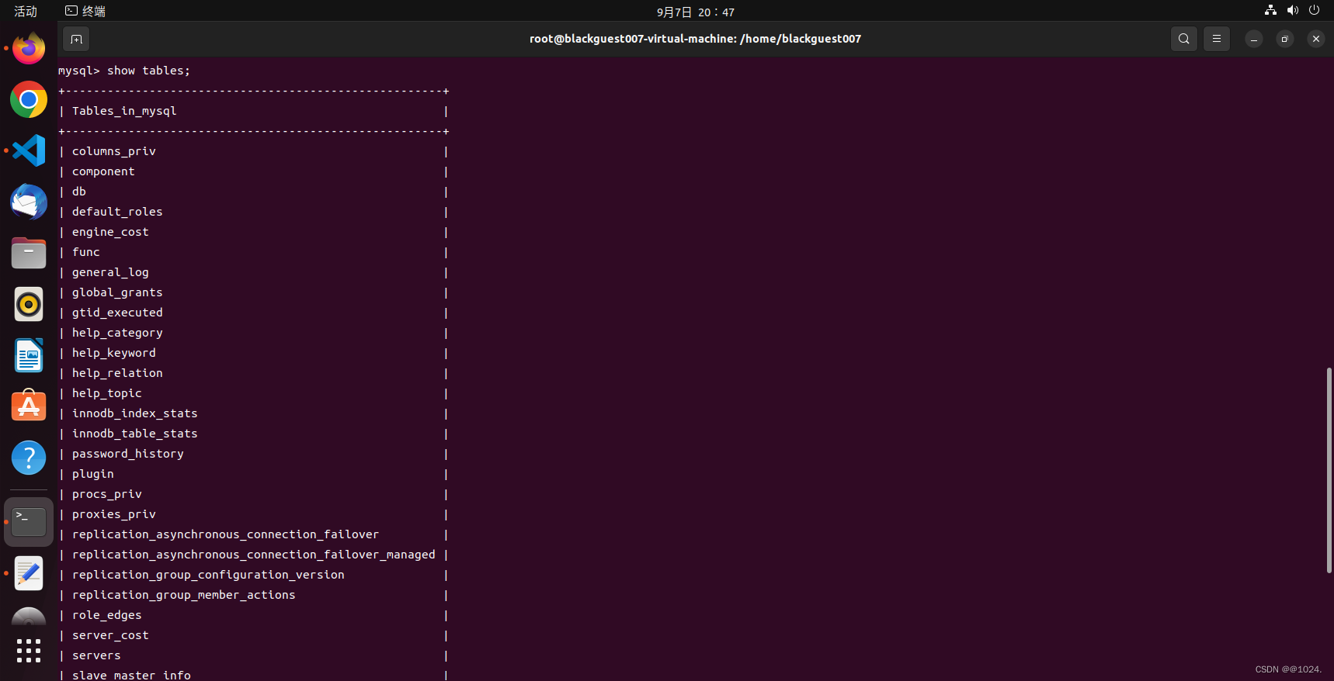Click the func table row
The image size is (1334, 681).
pos(254,252)
